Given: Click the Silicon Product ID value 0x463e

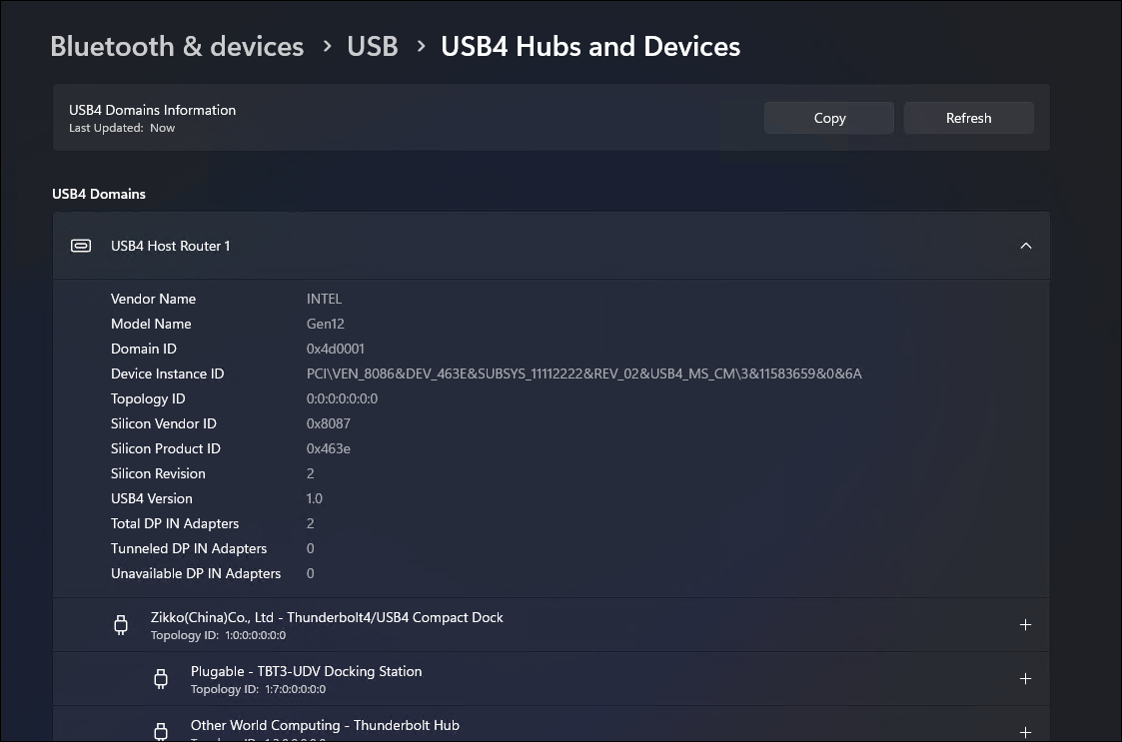Looking at the screenshot, I should pyautogui.click(x=329, y=448).
